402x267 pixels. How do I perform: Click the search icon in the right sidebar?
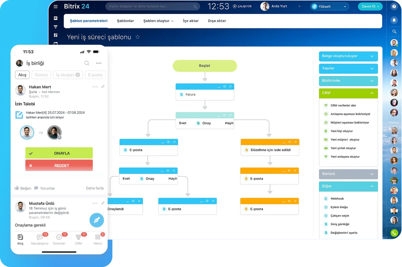point(394,31)
